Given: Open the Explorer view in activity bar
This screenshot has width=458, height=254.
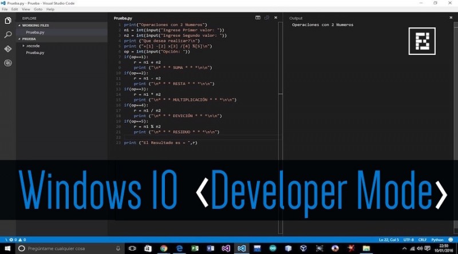Looking at the screenshot, I should pyautogui.click(x=8, y=21).
